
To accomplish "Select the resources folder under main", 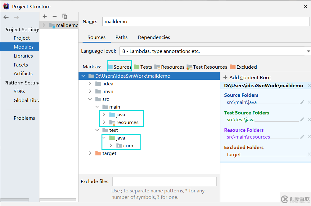I will pos(127,122).
